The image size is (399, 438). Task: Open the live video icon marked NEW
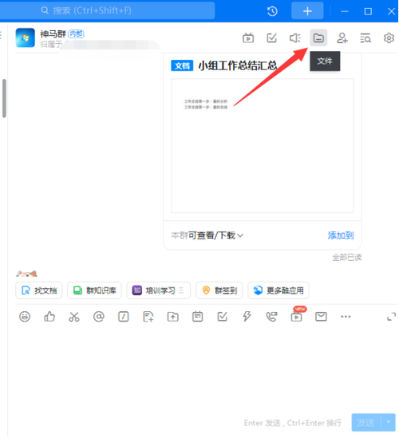point(296,316)
